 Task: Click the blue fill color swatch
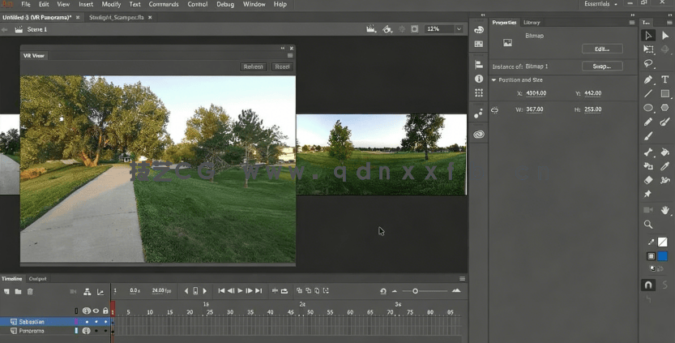click(662, 256)
